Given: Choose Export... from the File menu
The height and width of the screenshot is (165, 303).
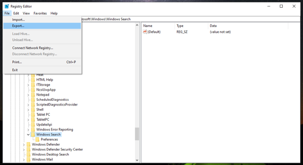Looking at the screenshot, I should pos(42,26).
